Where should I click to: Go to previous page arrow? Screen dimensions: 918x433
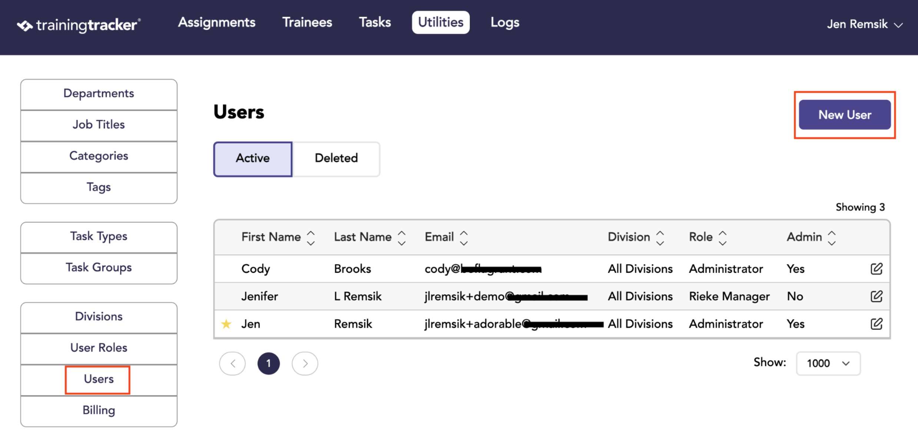pos(232,363)
